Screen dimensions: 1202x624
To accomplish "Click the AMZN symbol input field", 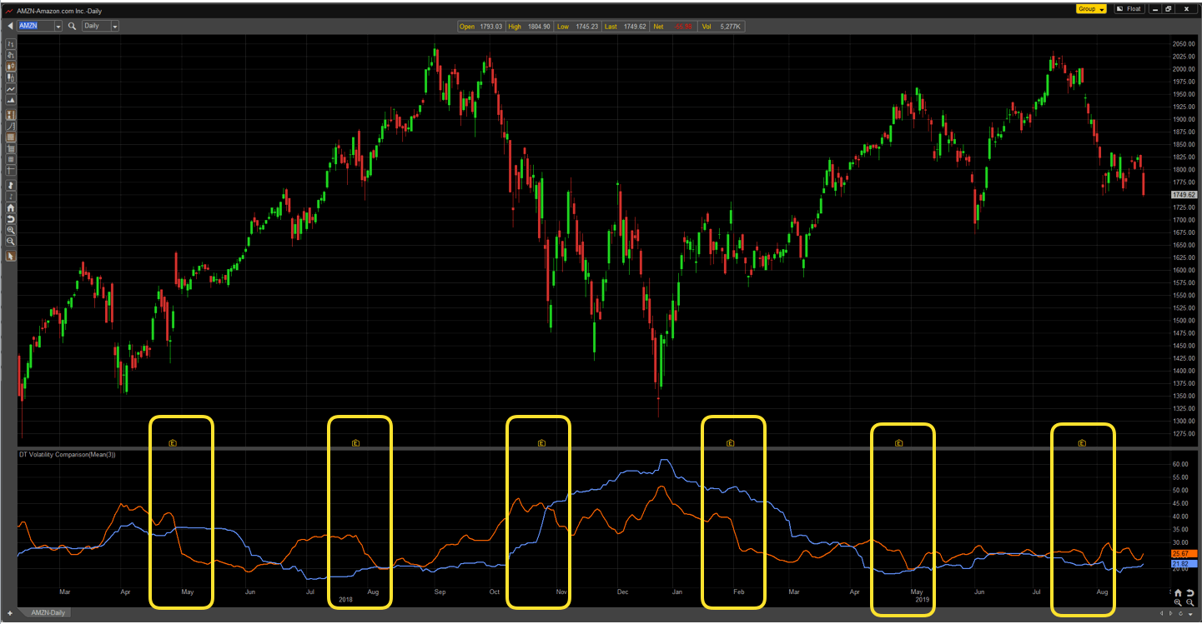I will click(x=35, y=26).
